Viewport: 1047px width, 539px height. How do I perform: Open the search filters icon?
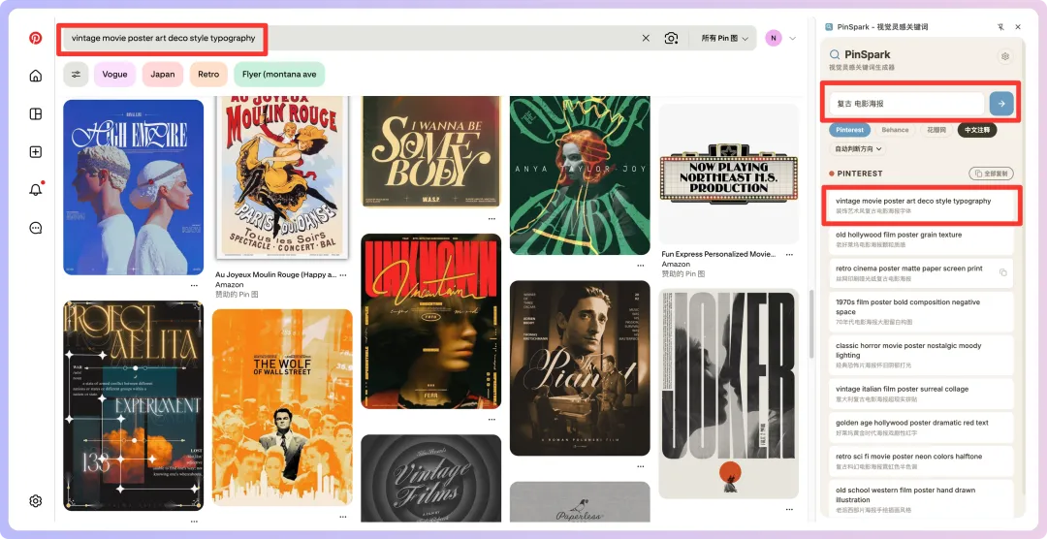pyautogui.click(x=77, y=74)
